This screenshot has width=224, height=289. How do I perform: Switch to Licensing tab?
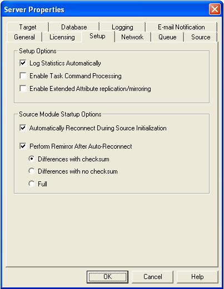[62, 37]
